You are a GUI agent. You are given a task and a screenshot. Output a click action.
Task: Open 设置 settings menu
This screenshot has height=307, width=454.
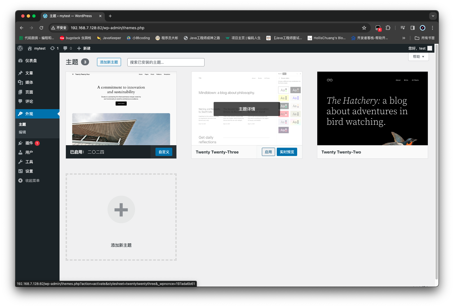coord(37,171)
